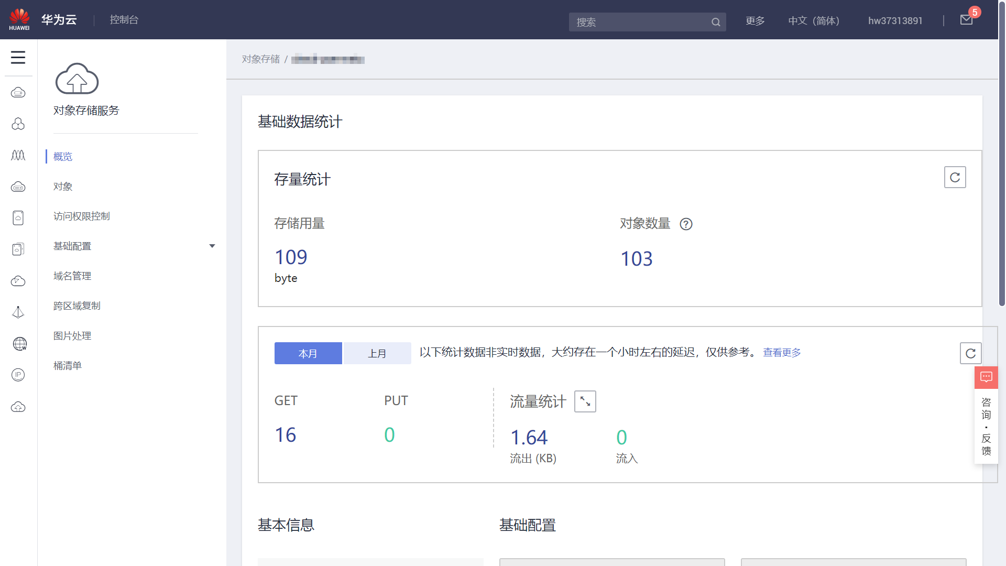The image size is (1006, 566).
Task: Open the cloud icon with a disk slot
Action: point(18,187)
